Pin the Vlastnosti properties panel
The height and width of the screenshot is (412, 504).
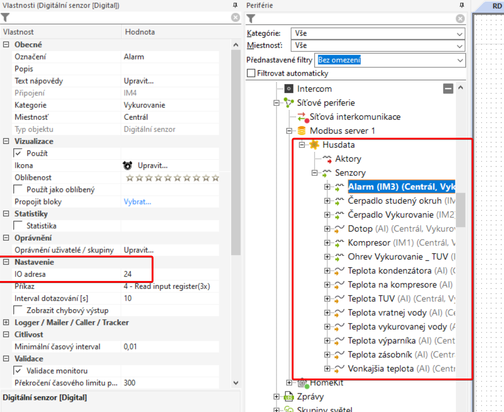coord(235,5)
